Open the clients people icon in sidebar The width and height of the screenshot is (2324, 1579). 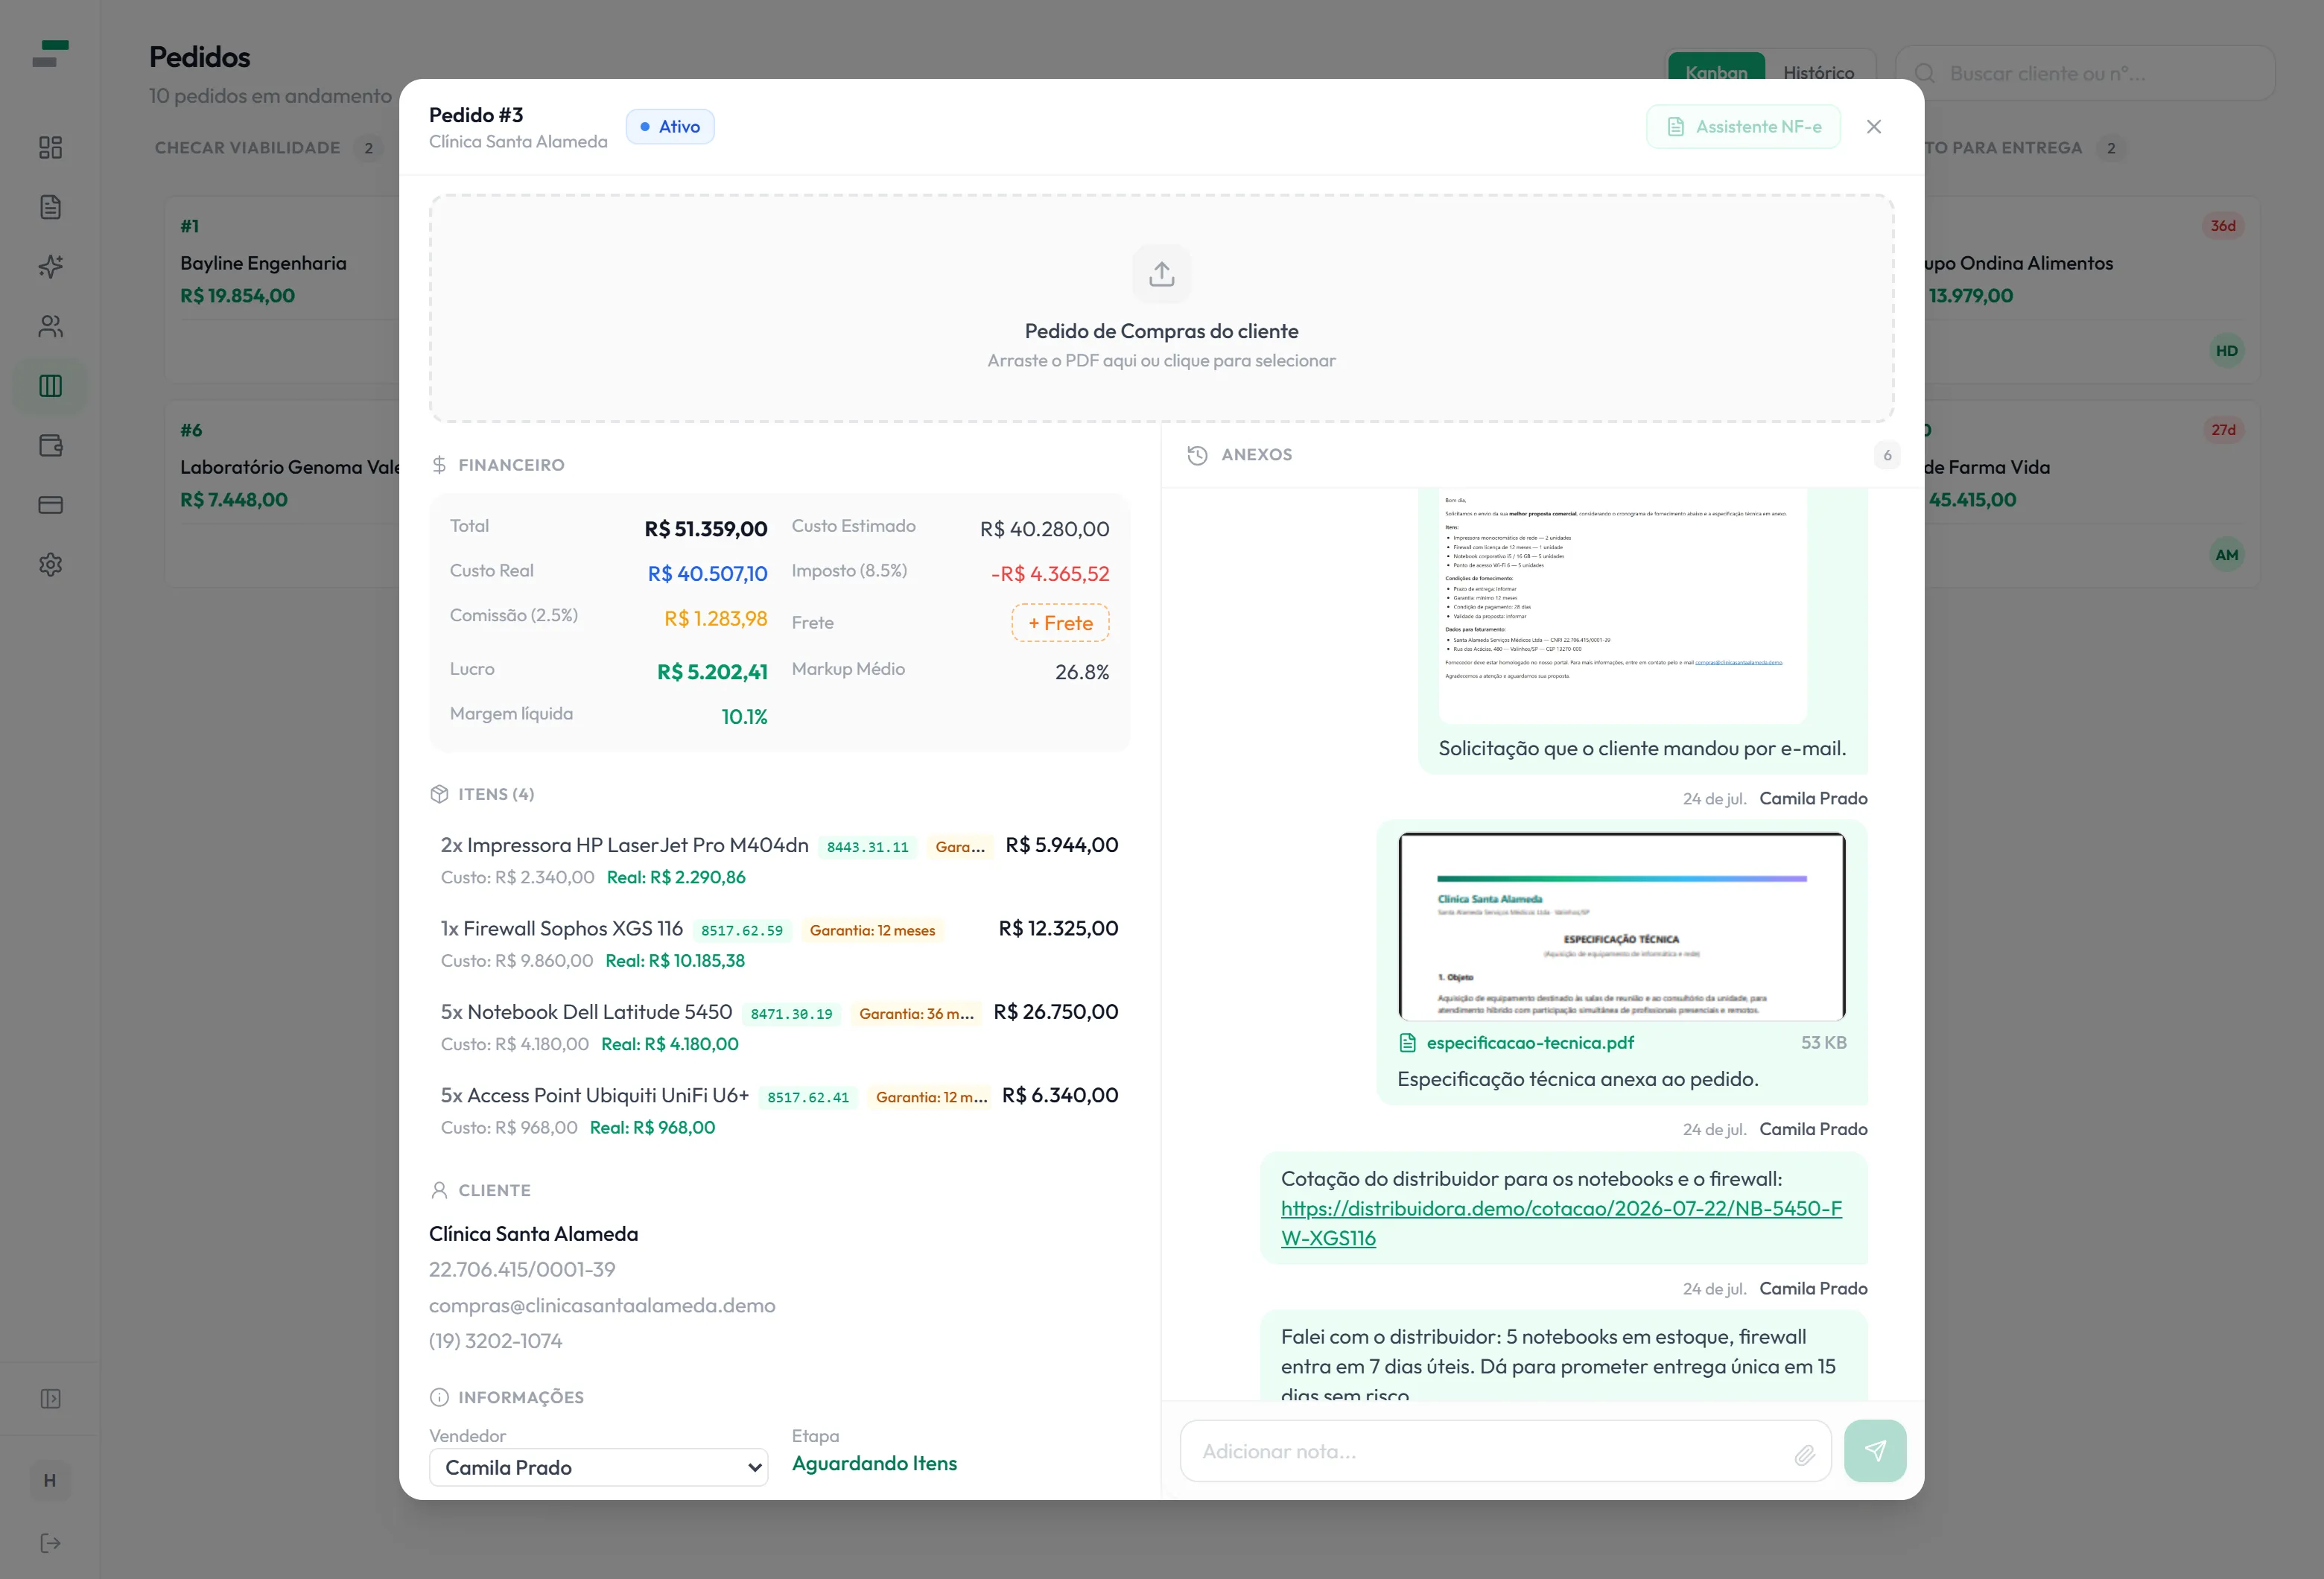(50, 326)
